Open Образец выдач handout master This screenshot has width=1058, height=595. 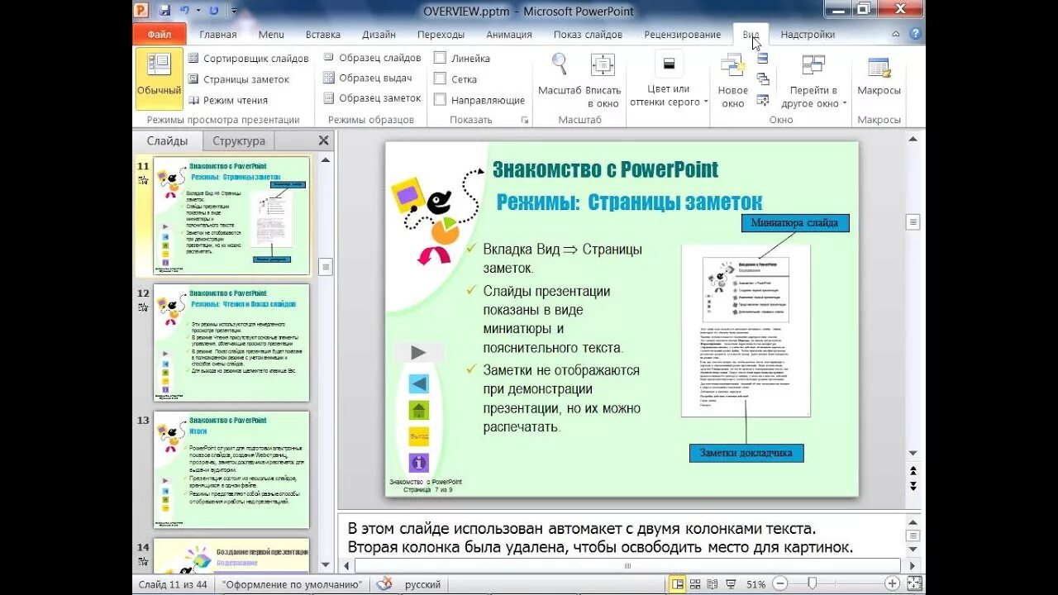point(367,78)
